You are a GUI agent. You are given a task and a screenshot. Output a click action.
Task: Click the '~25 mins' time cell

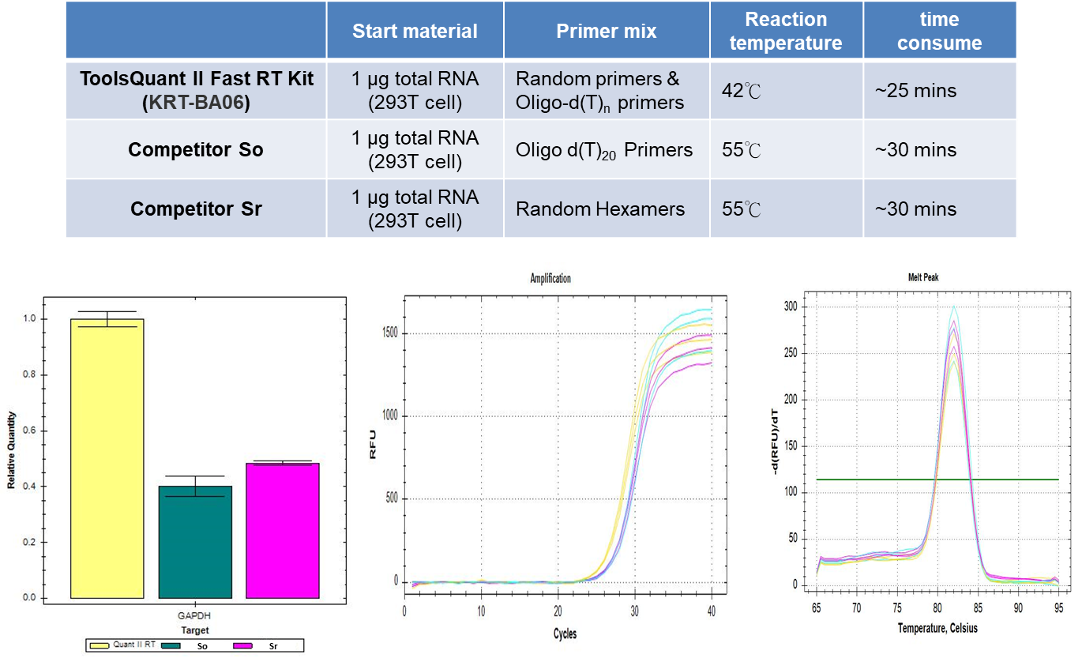[x=939, y=90]
